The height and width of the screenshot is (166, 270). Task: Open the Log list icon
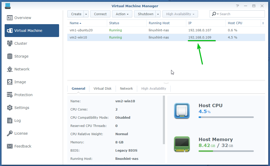click(x=10, y=121)
